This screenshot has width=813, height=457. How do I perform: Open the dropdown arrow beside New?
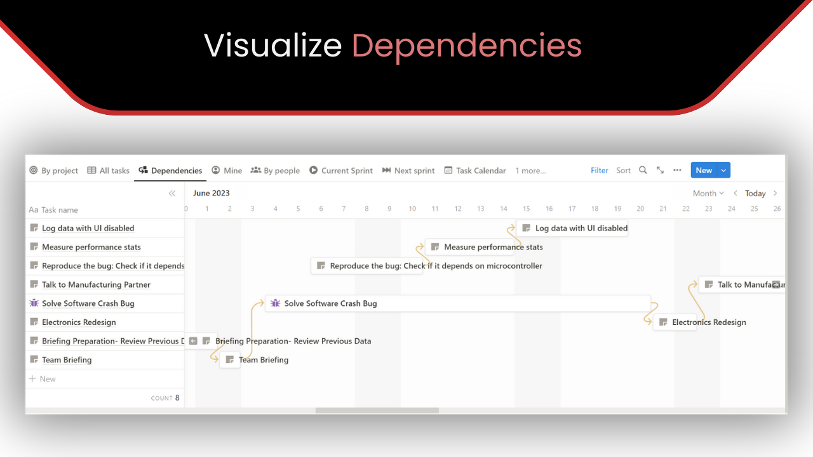click(723, 170)
